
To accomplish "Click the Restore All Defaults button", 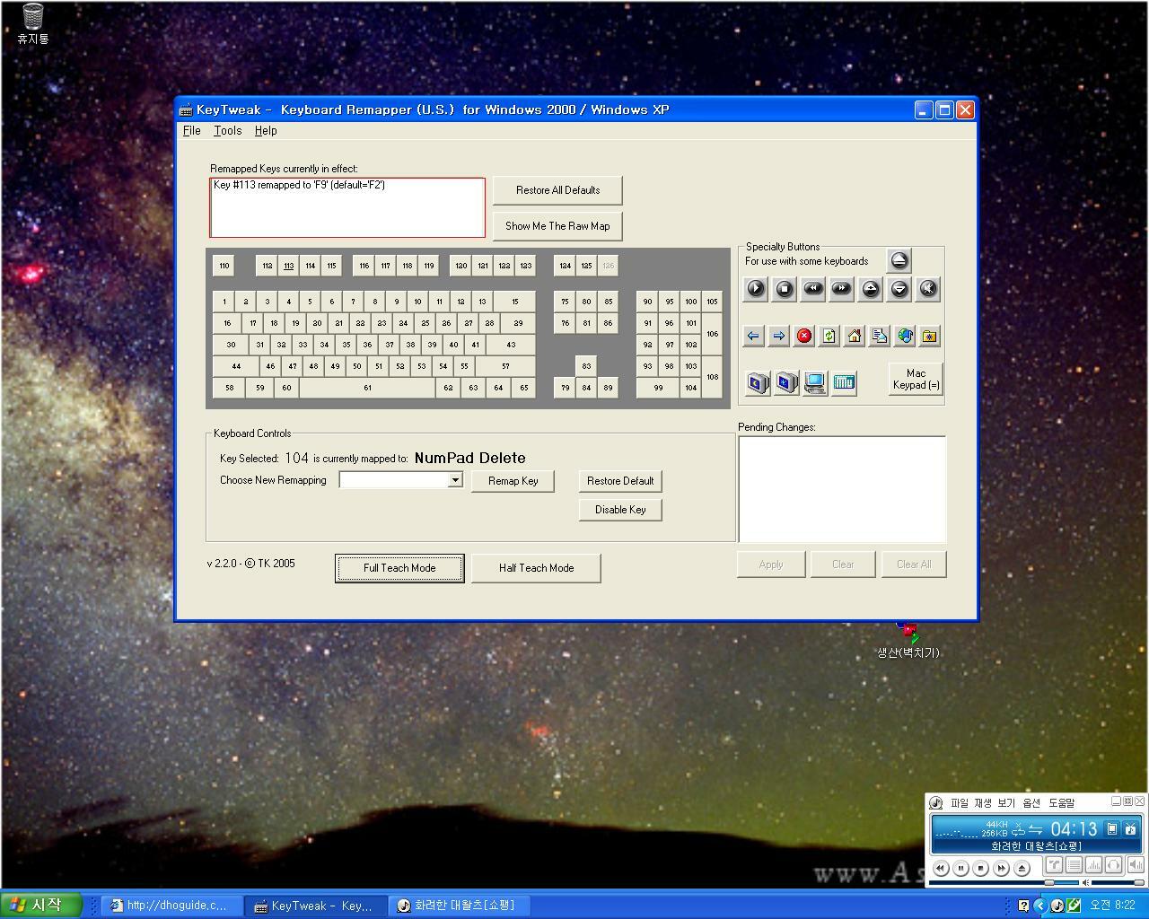I will coord(557,190).
